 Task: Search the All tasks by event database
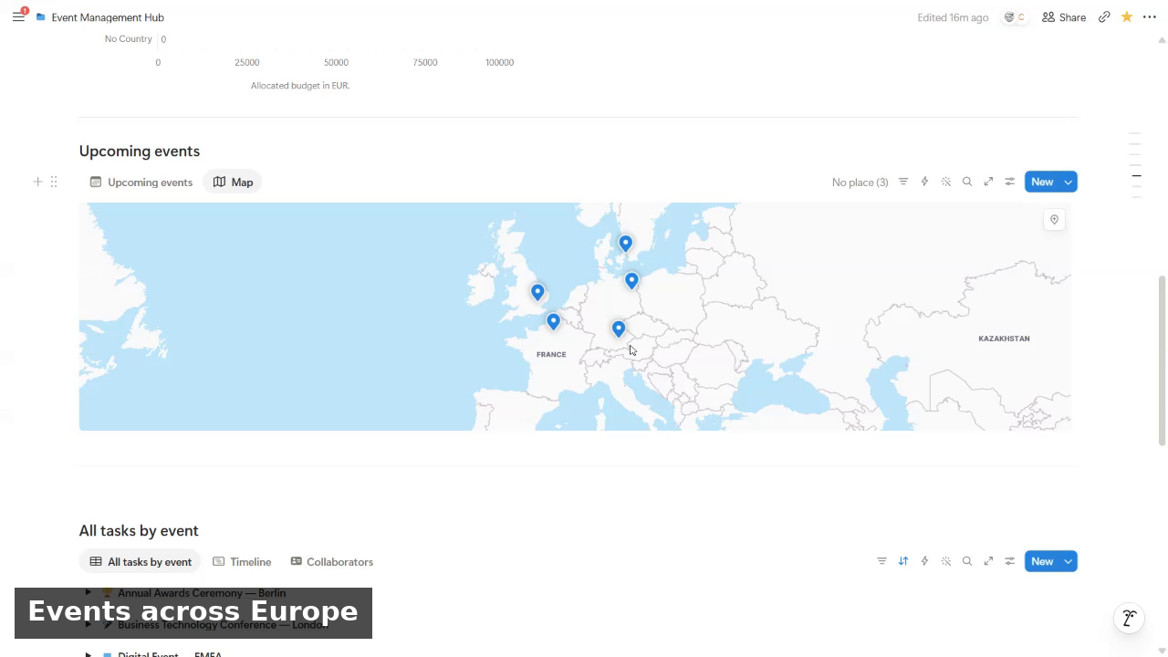click(967, 561)
